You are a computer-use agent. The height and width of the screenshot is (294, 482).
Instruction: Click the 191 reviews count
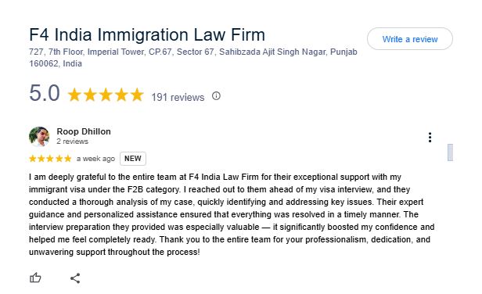click(178, 97)
